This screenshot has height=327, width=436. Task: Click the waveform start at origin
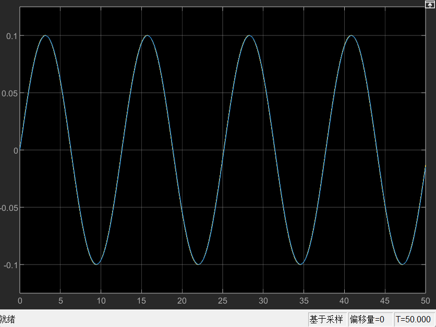point(20,149)
